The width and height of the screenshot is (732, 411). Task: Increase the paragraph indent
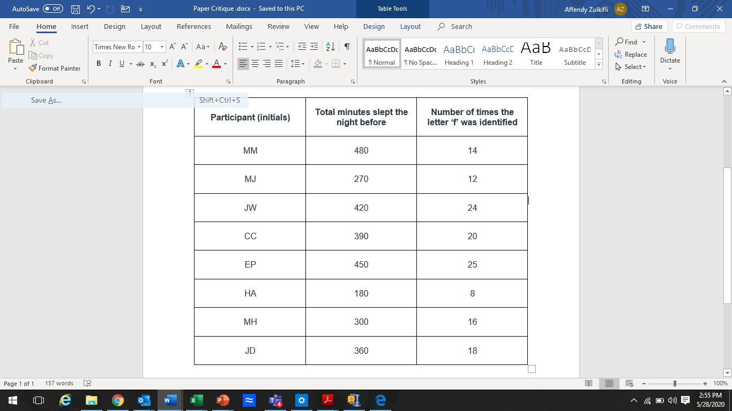314,47
